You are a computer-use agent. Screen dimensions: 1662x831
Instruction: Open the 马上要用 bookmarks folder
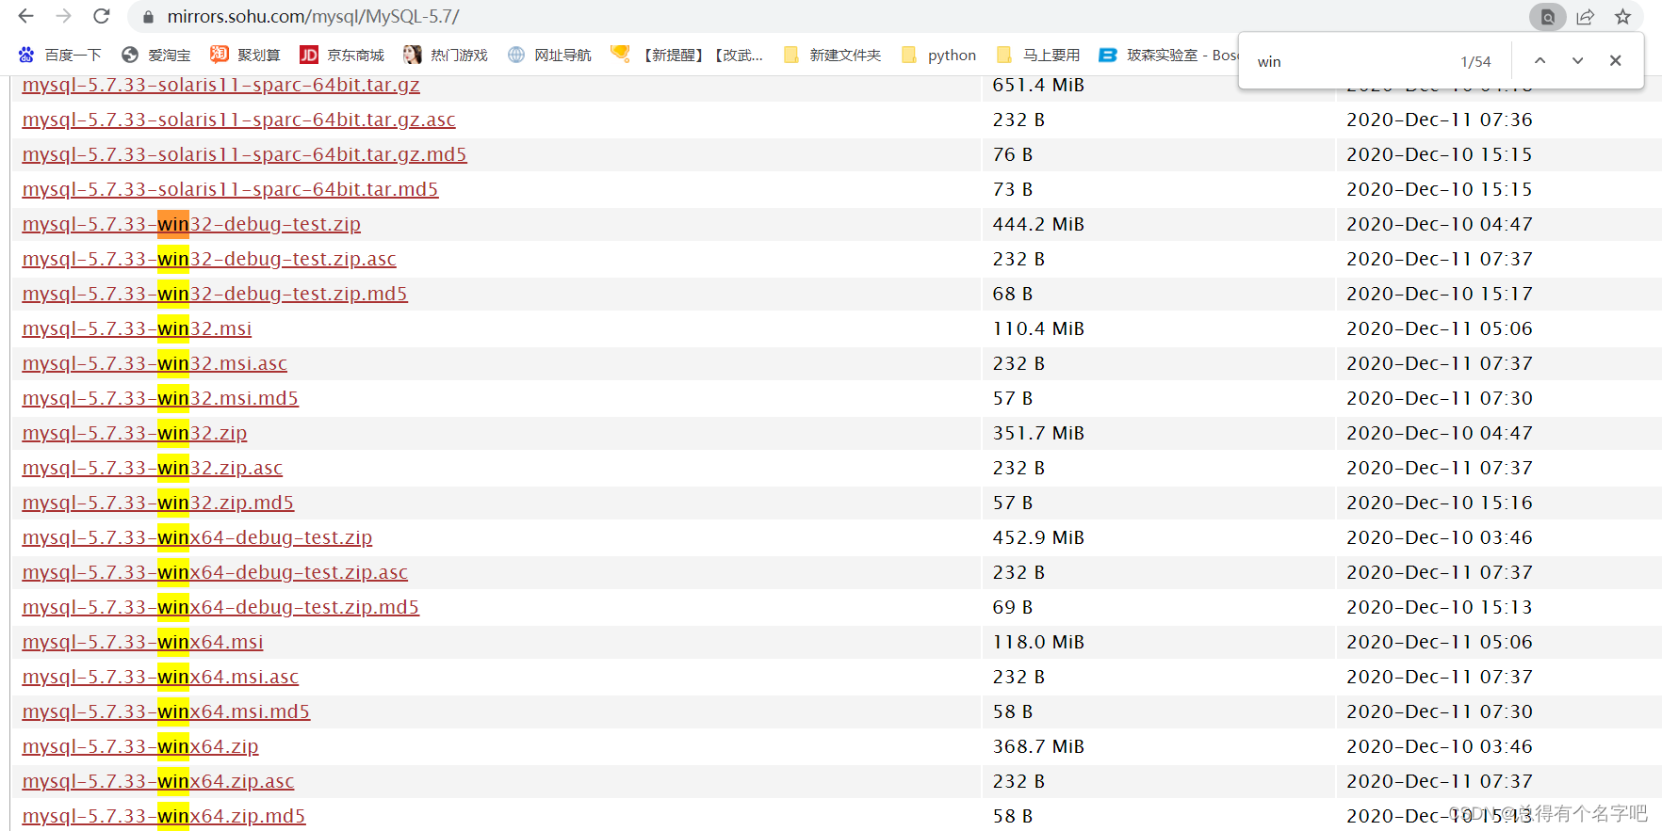point(1038,56)
